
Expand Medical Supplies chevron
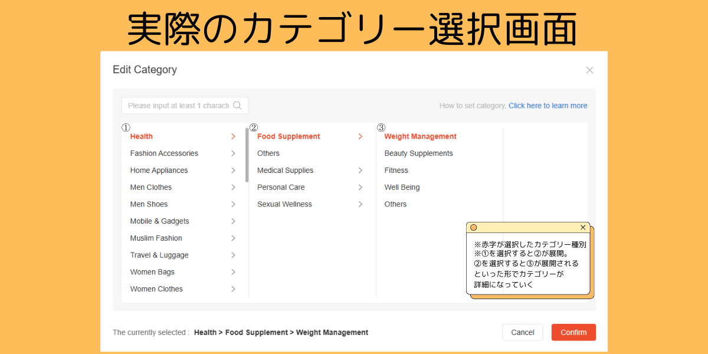click(x=360, y=171)
